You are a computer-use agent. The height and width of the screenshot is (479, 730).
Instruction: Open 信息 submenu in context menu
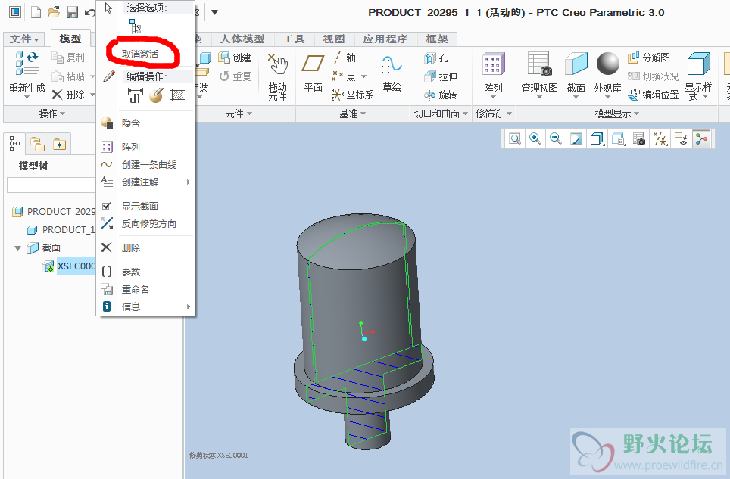click(145, 306)
